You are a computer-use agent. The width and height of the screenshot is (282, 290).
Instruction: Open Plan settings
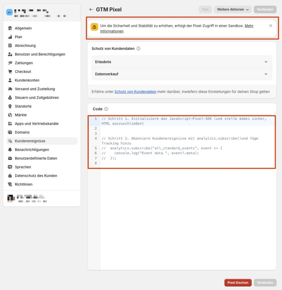[x=42, y=37]
